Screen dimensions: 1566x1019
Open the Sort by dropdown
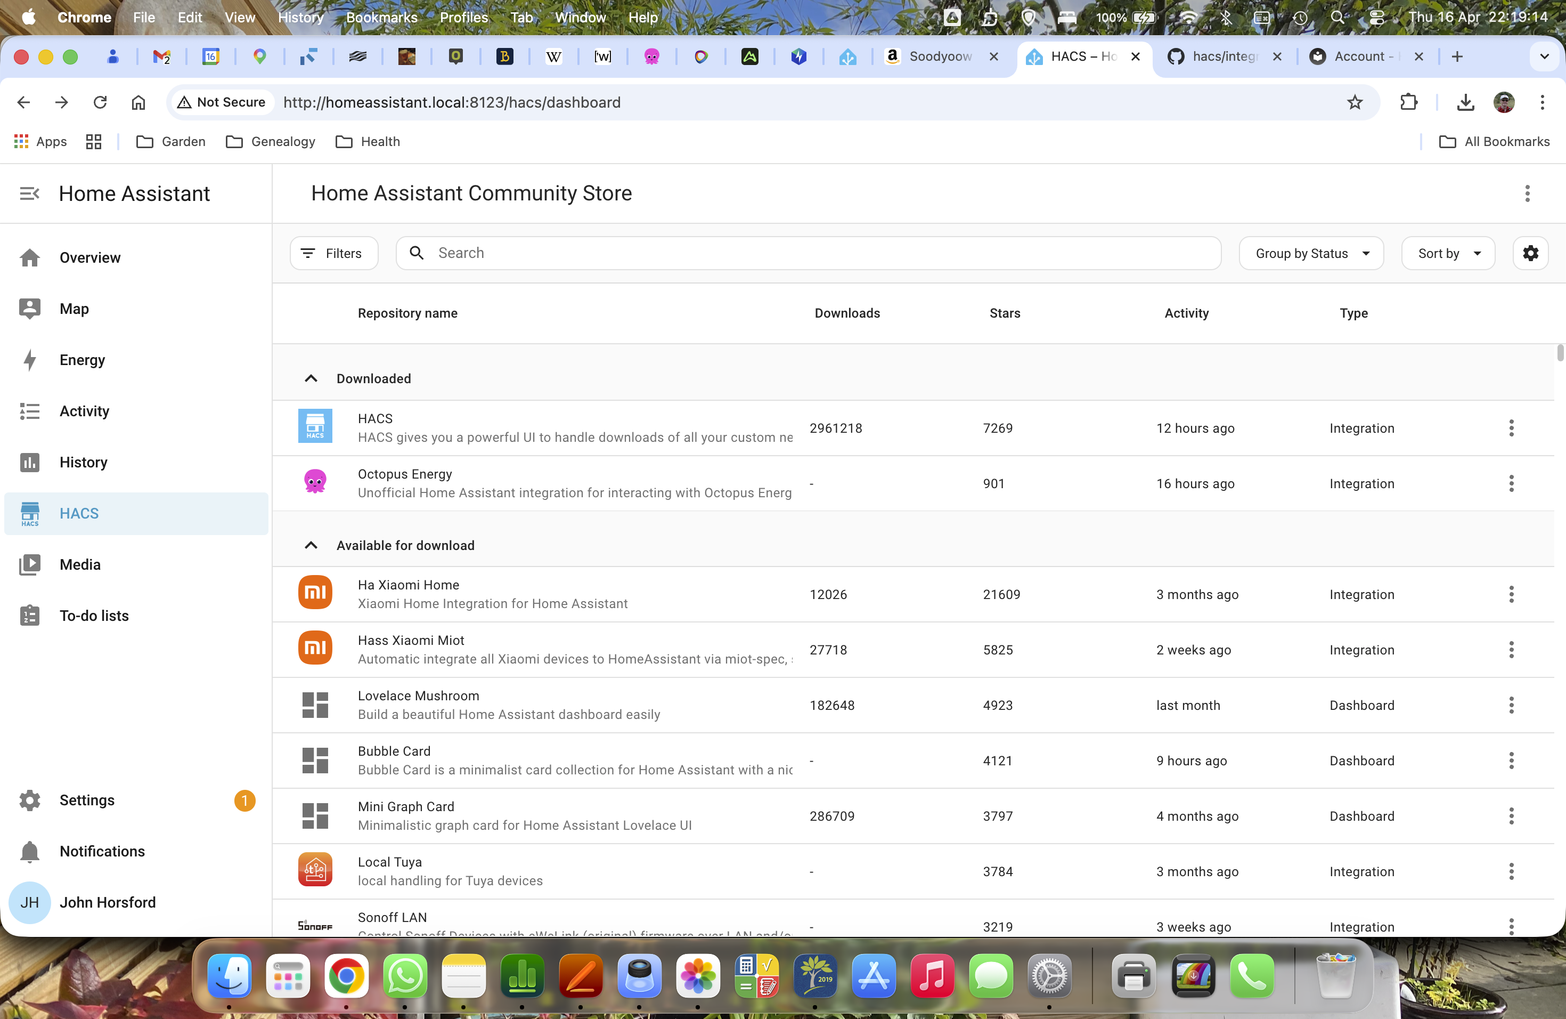pyautogui.click(x=1448, y=254)
